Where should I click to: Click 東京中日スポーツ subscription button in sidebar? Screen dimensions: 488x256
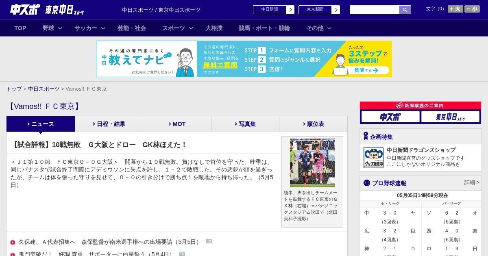click(x=450, y=117)
